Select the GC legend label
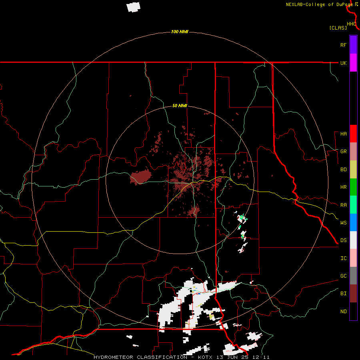 343,276
